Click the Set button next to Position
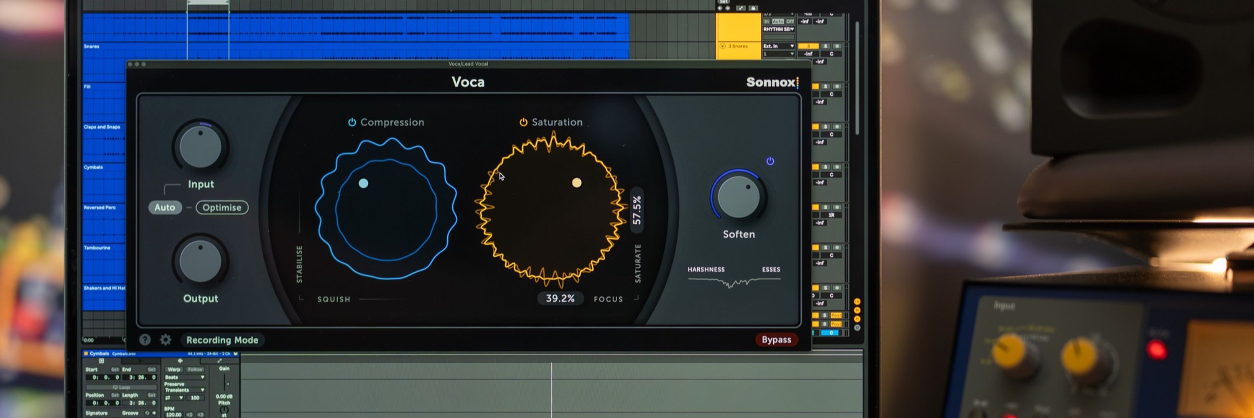1254x418 pixels. (115, 395)
